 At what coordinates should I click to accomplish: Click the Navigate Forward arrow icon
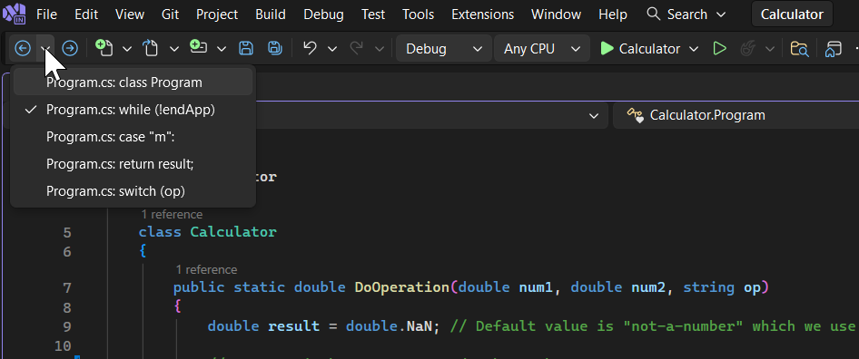pyautogui.click(x=70, y=49)
